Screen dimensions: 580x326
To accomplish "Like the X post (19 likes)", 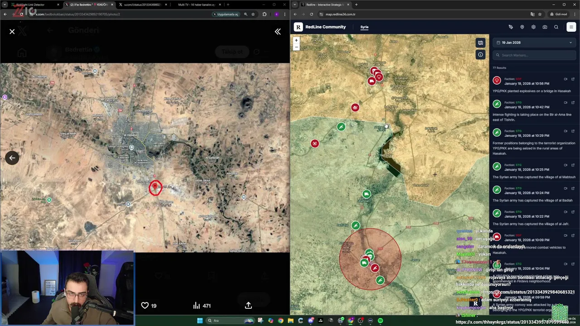I will (x=149, y=306).
